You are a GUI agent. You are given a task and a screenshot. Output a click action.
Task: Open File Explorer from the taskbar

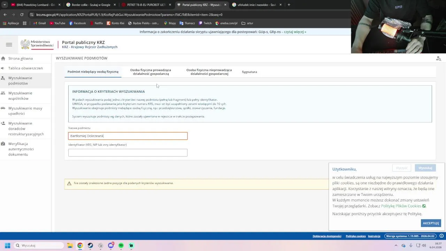(x=70, y=245)
